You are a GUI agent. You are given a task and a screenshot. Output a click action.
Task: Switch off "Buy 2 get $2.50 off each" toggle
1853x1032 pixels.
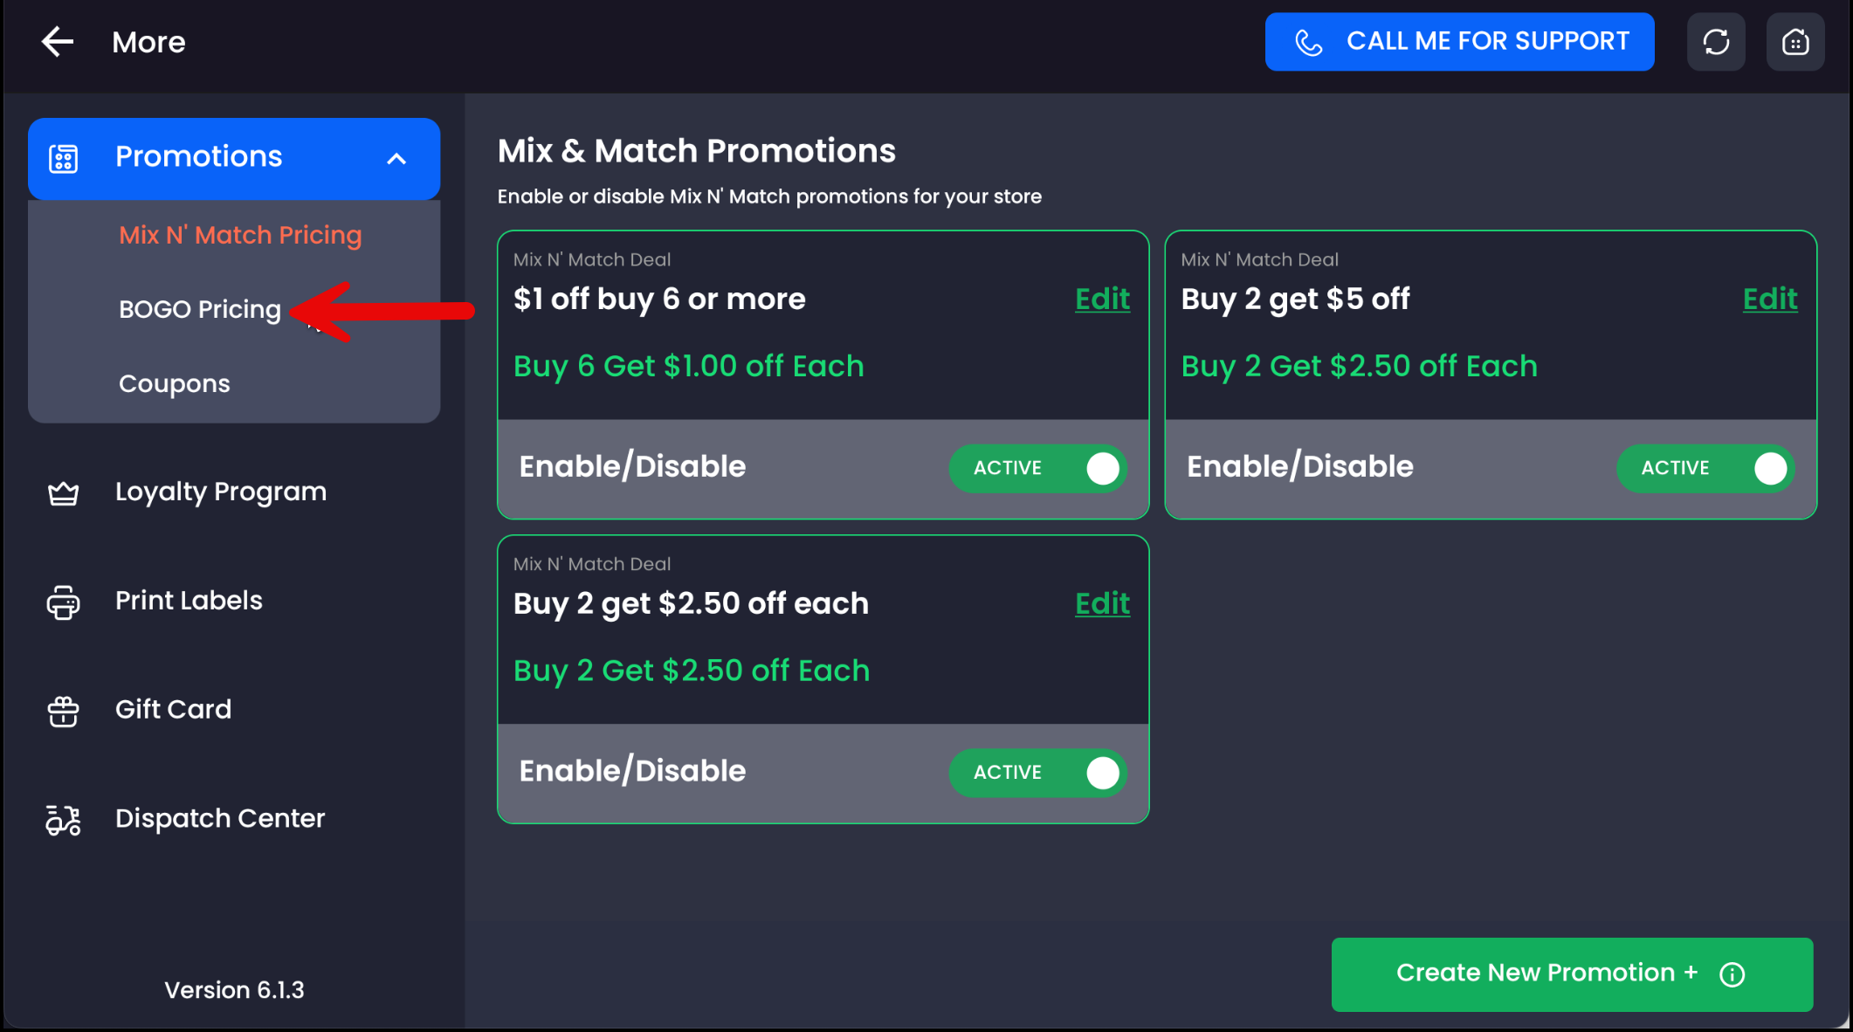(x=1037, y=773)
